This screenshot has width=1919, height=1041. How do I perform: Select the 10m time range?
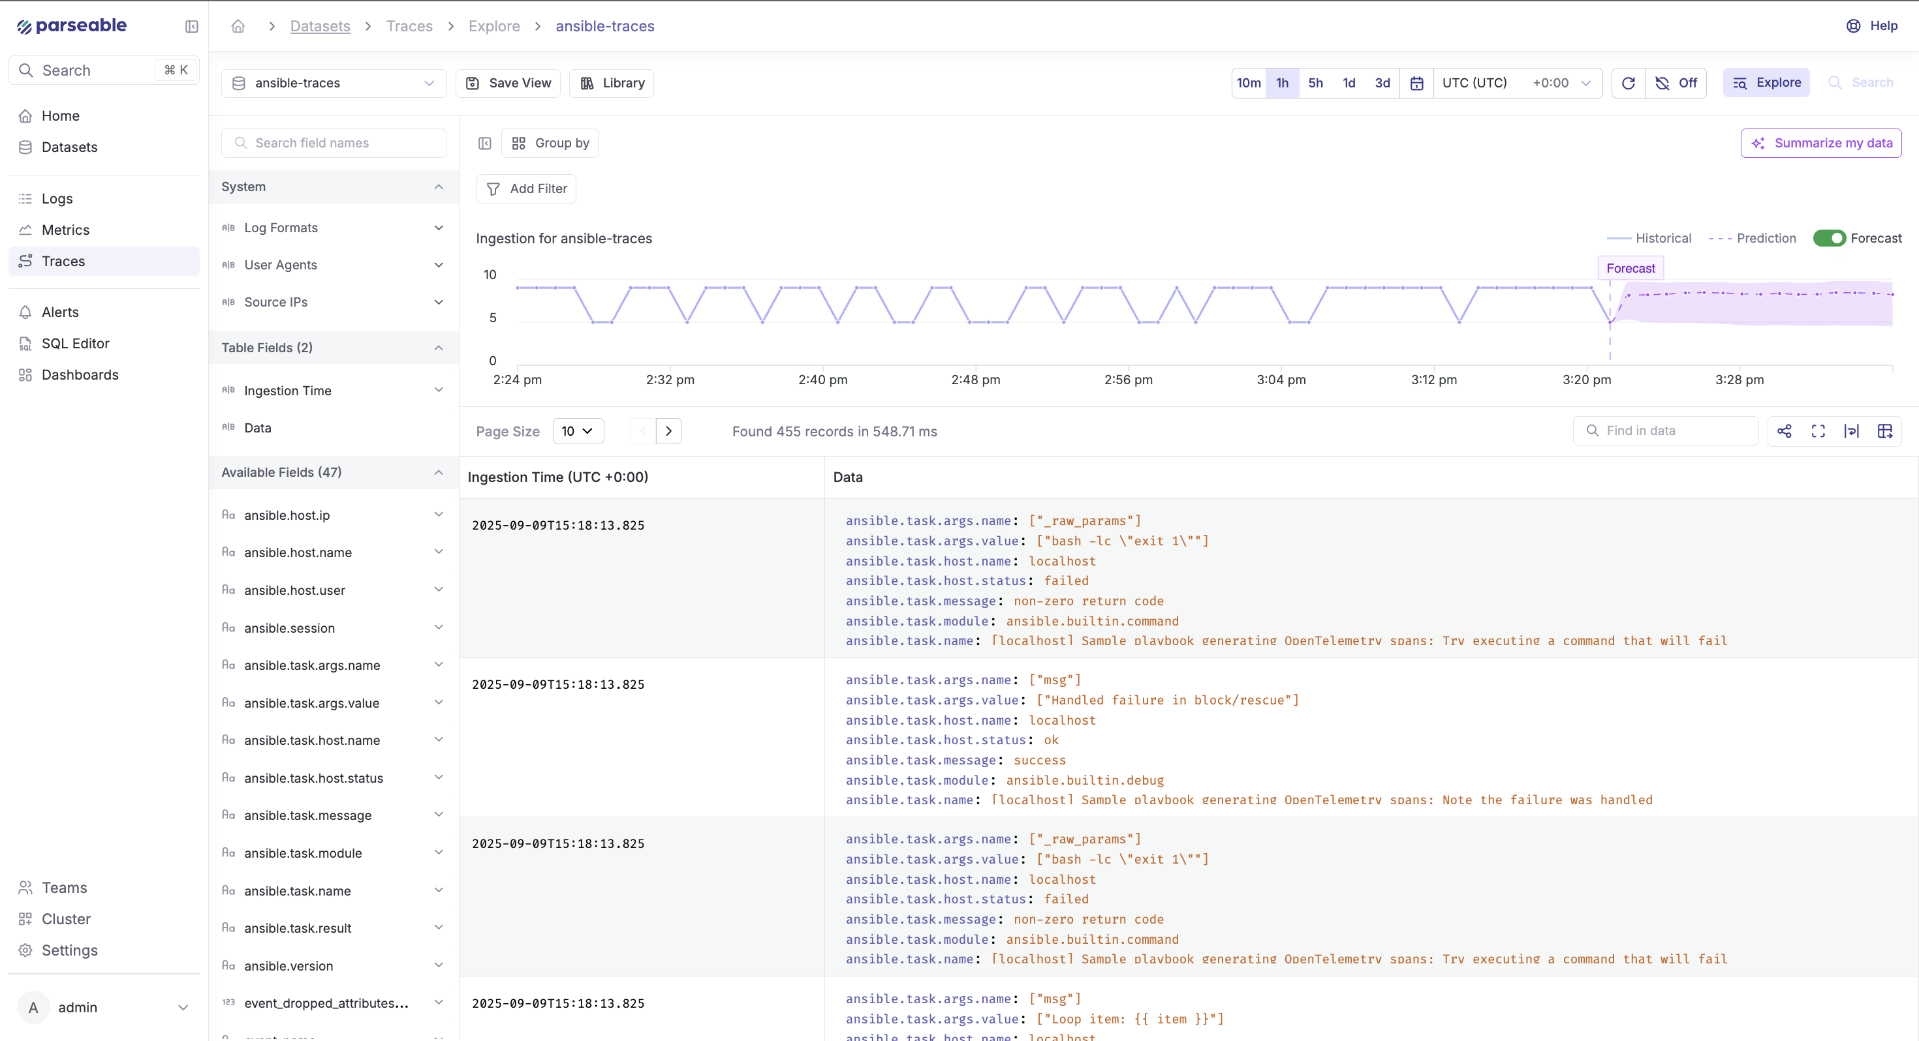(x=1249, y=83)
